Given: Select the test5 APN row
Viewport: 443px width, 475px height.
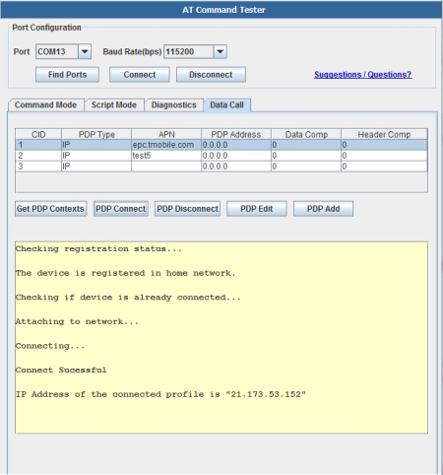Looking at the screenshot, I should [221, 156].
